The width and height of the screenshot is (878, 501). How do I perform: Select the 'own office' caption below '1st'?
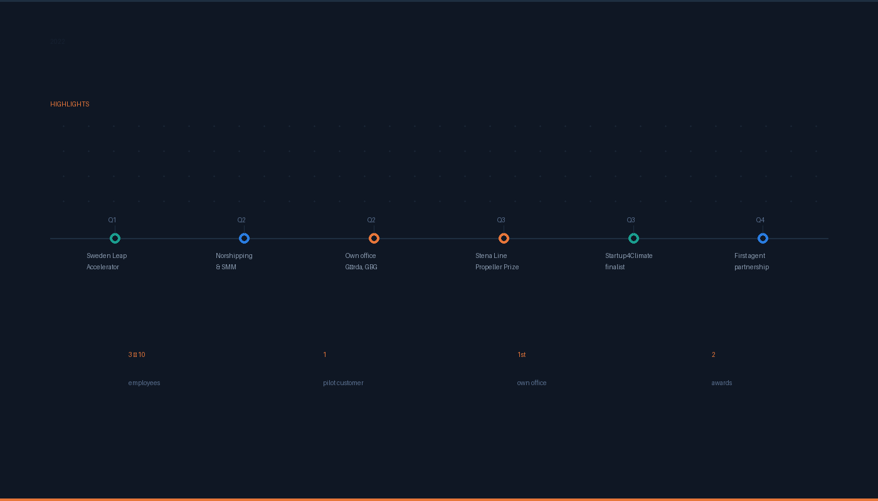click(532, 383)
